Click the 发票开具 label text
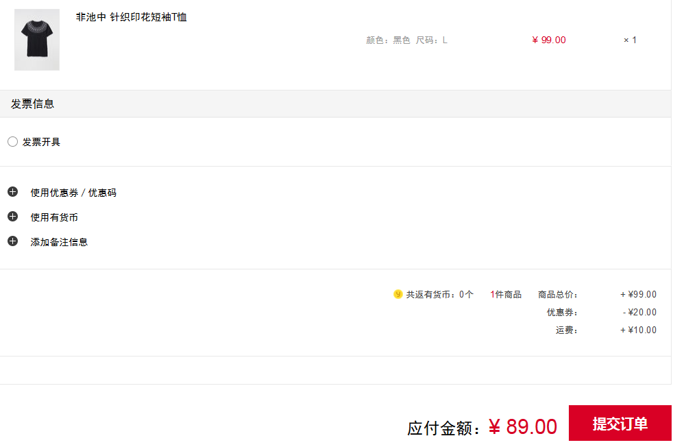The image size is (673, 447). click(x=41, y=142)
